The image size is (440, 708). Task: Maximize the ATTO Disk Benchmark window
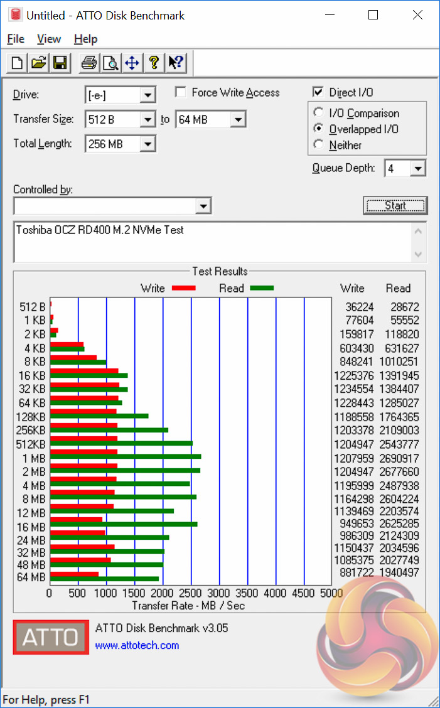pos(373,15)
